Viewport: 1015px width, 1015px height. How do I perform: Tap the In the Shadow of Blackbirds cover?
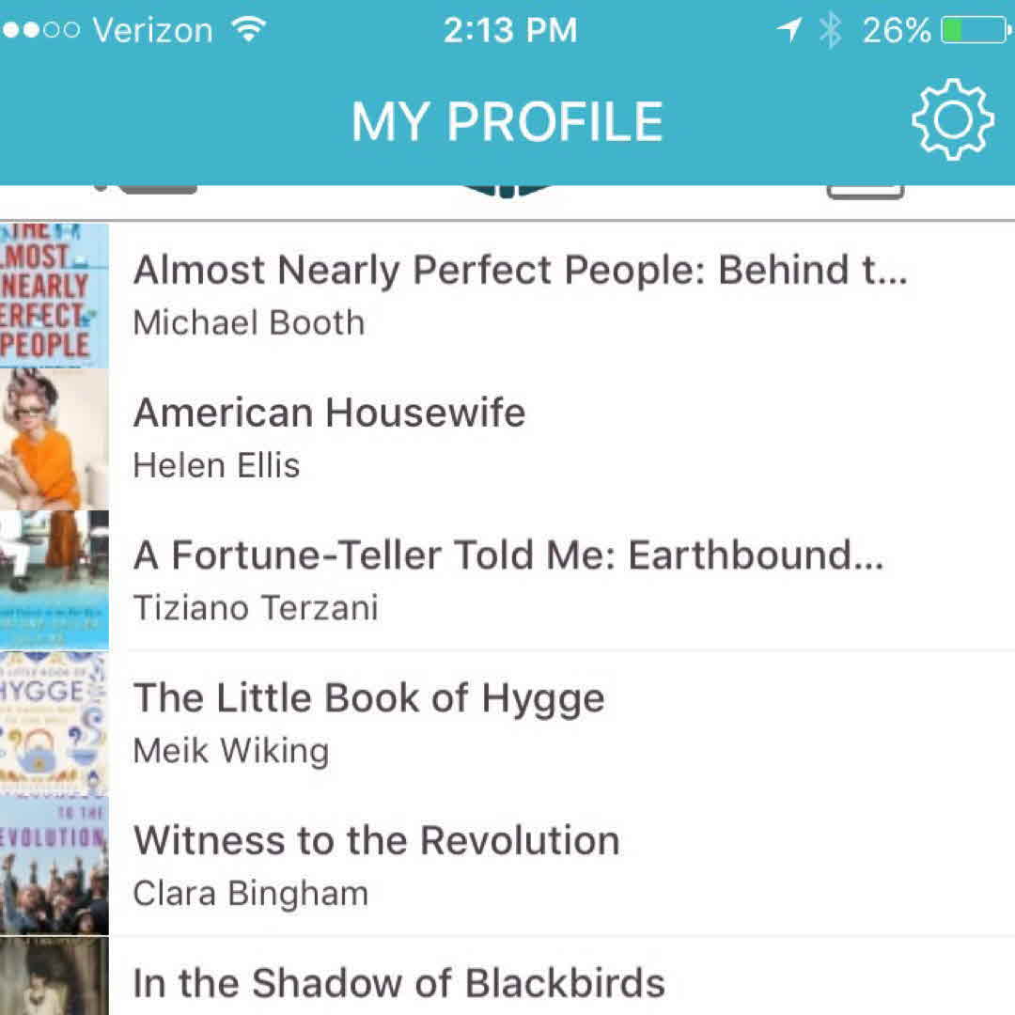click(54, 977)
